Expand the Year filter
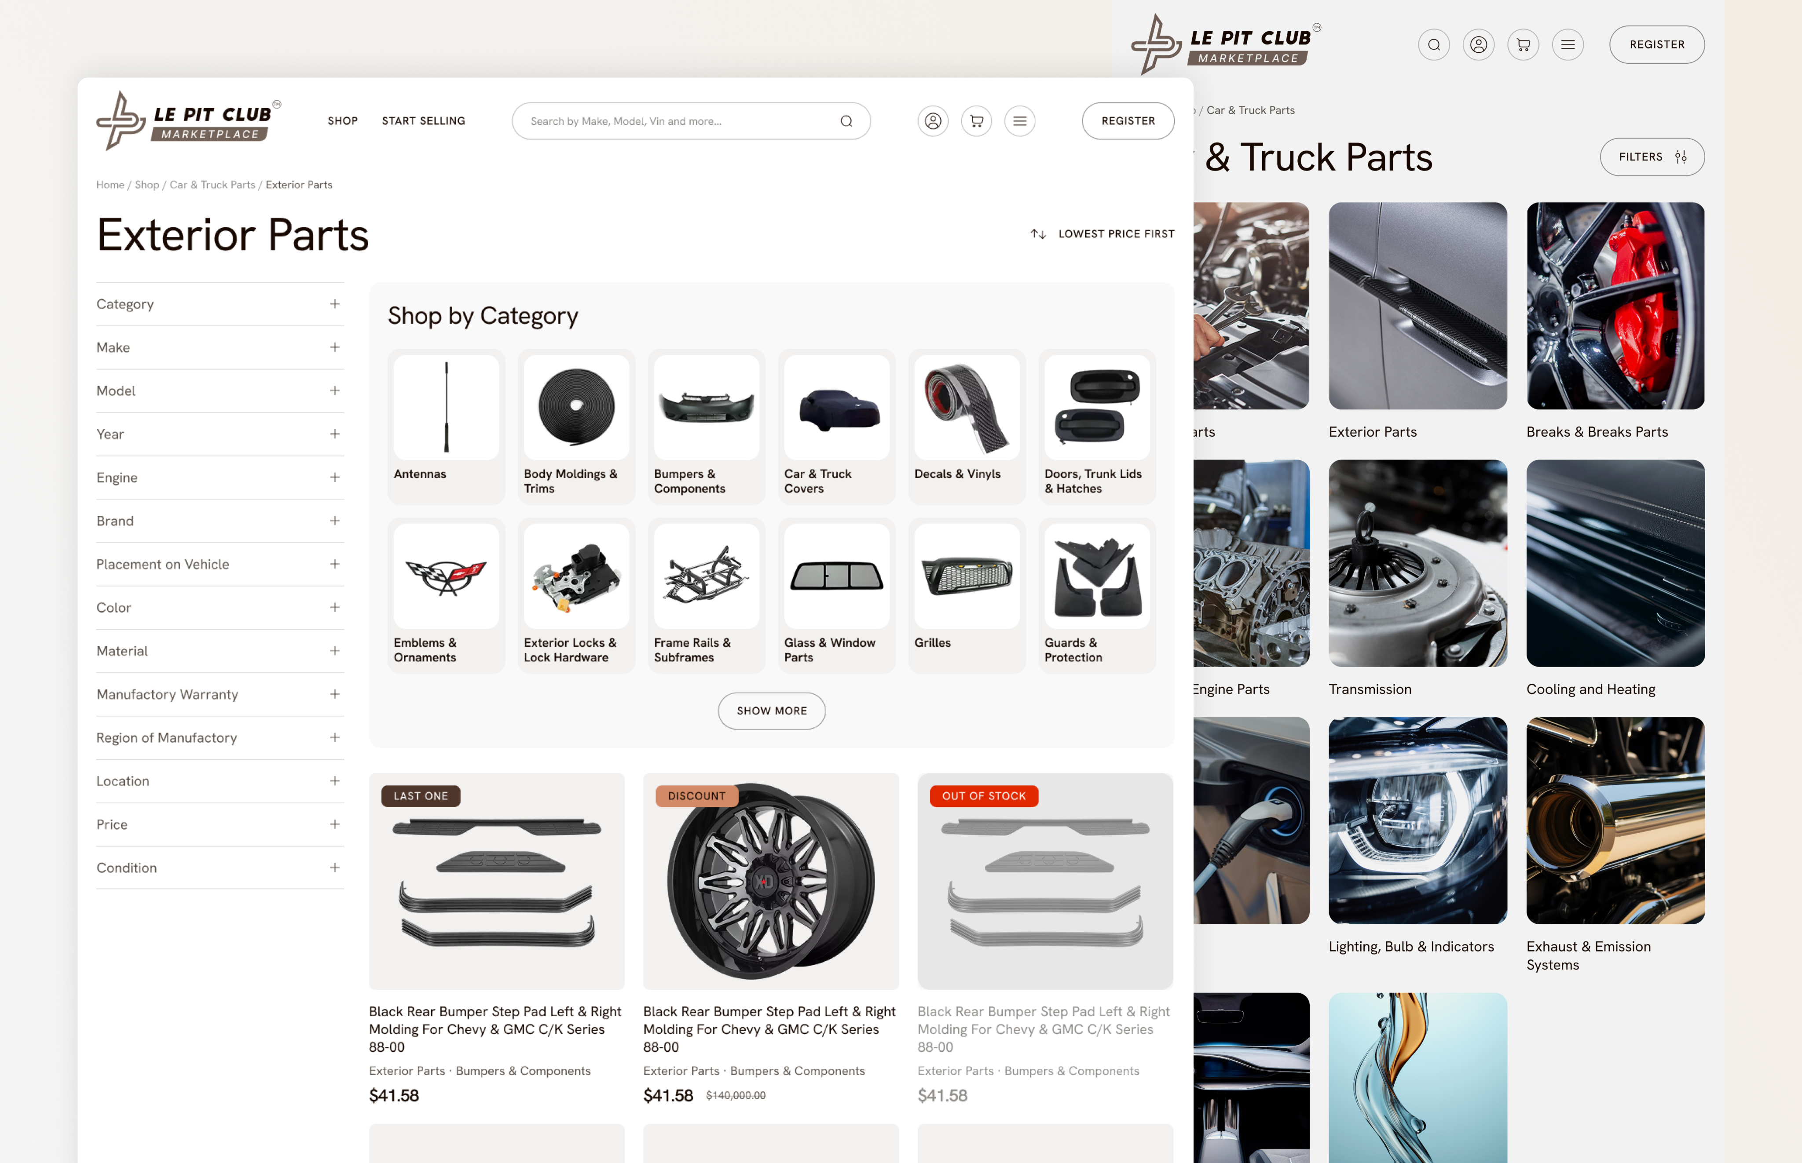The height and width of the screenshot is (1163, 1802). (220, 434)
